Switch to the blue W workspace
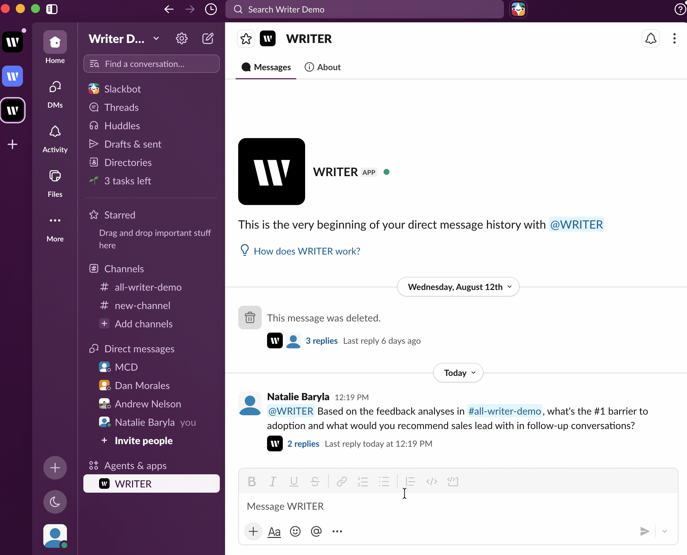The image size is (687, 555). click(x=12, y=76)
